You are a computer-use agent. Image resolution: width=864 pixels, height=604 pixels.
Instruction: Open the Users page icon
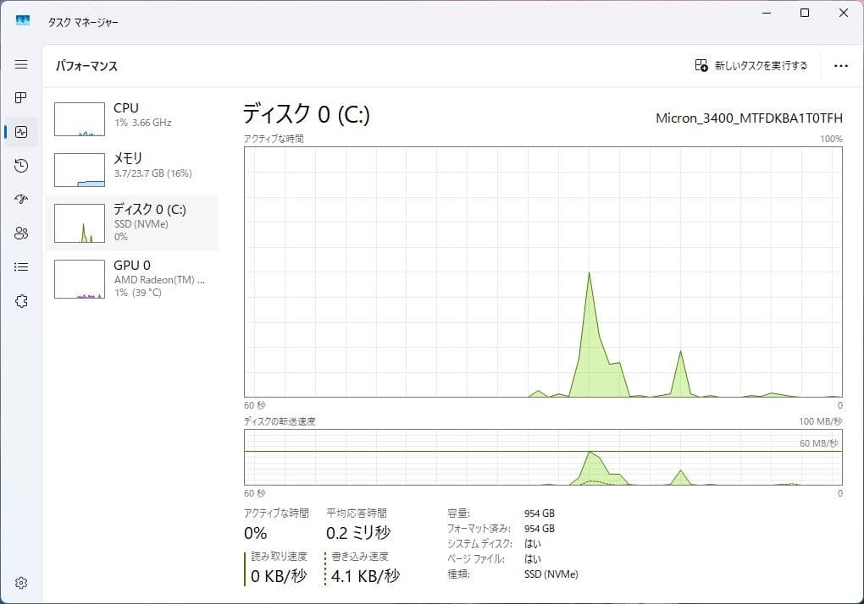pos(21,233)
